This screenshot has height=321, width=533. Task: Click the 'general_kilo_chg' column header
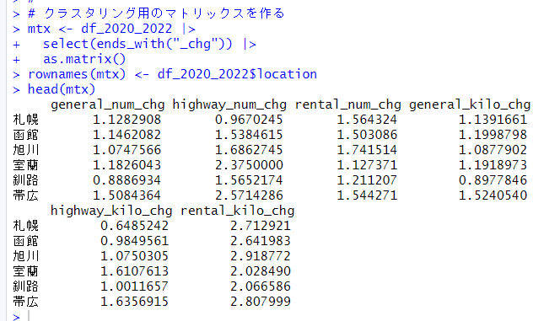(470, 104)
